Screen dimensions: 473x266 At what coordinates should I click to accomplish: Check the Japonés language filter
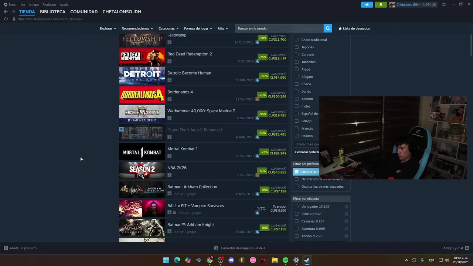coord(296,47)
